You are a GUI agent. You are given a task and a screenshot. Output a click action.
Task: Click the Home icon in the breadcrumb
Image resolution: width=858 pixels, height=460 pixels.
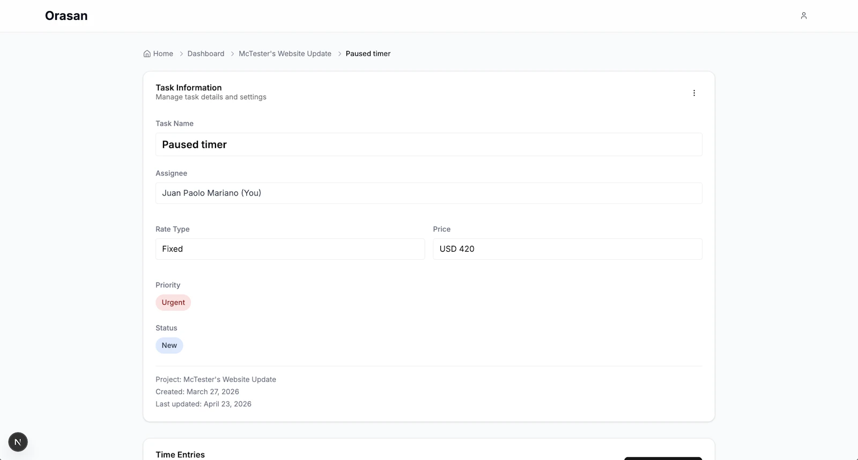tap(147, 54)
